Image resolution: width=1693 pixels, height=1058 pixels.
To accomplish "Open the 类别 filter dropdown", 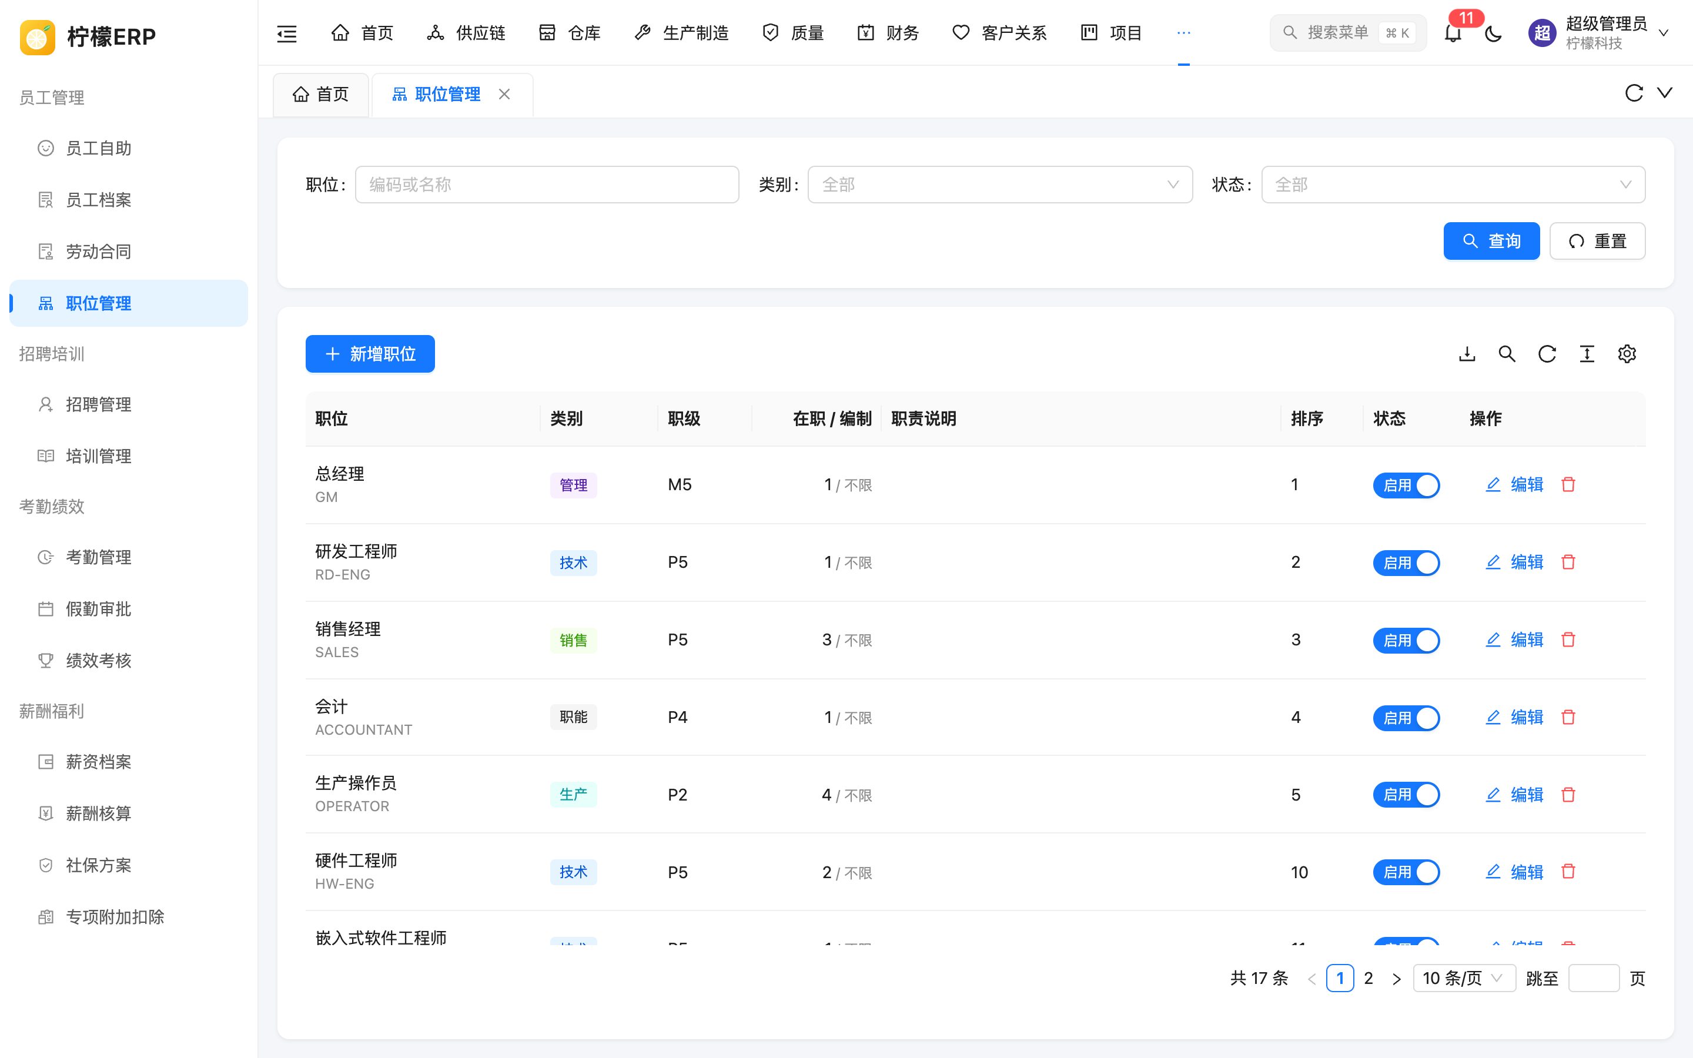I will [1000, 185].
